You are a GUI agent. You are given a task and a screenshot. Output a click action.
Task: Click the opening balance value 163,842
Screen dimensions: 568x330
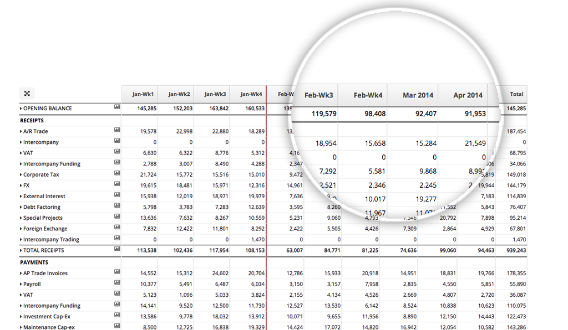[219, 109]
